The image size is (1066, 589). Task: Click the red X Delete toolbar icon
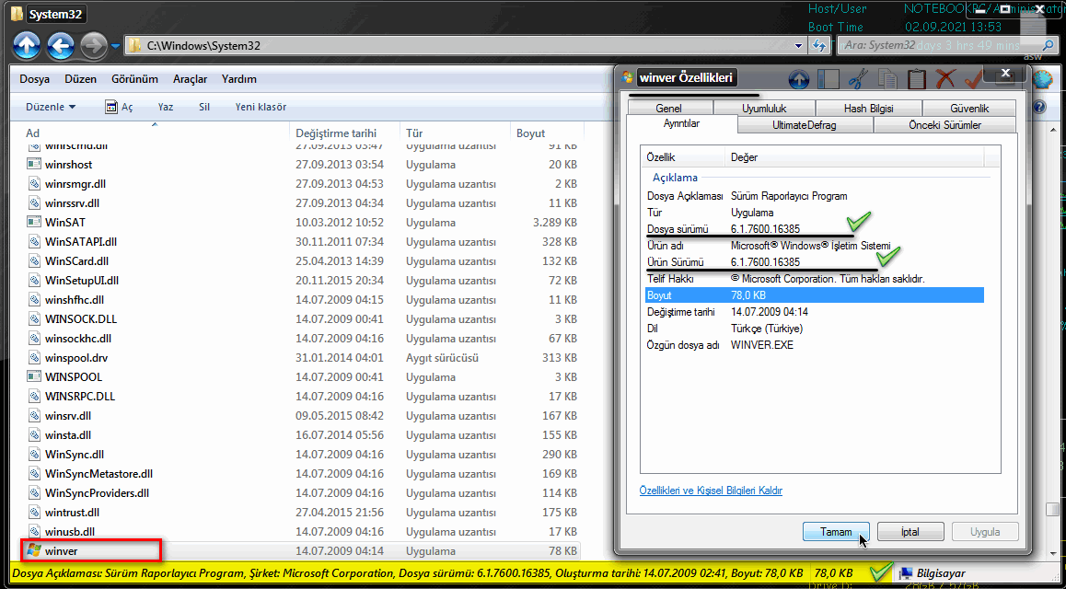click(x=945, y=79)
